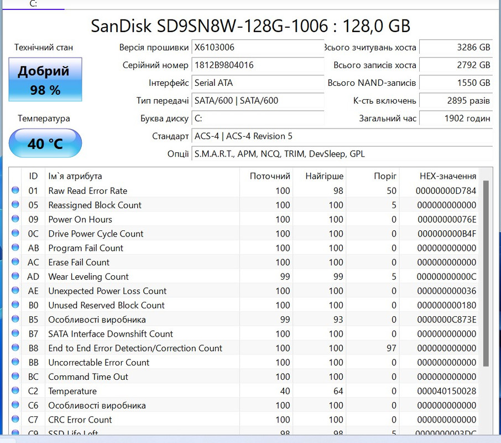501x443 pixels.
Task: Click the Добрий 98 % health status button
Action: (x=45, y=80)
